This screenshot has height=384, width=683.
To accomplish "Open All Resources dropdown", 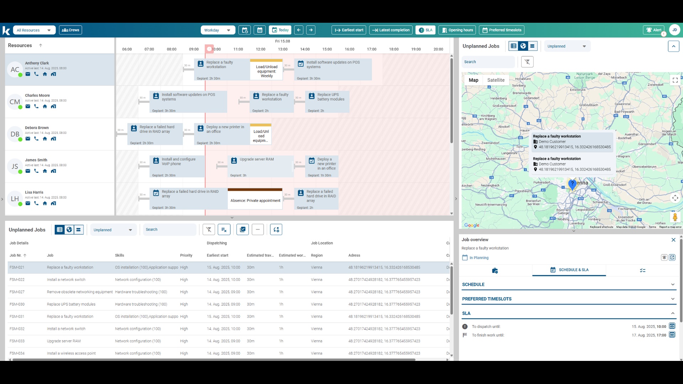I will click(x=34, y=30).
